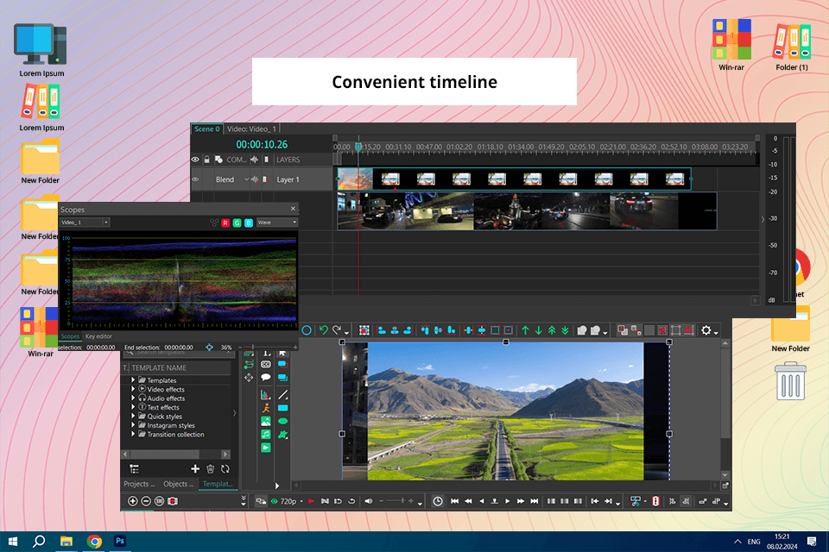Toggle visibility eye for Layer 1

(195, 179)
